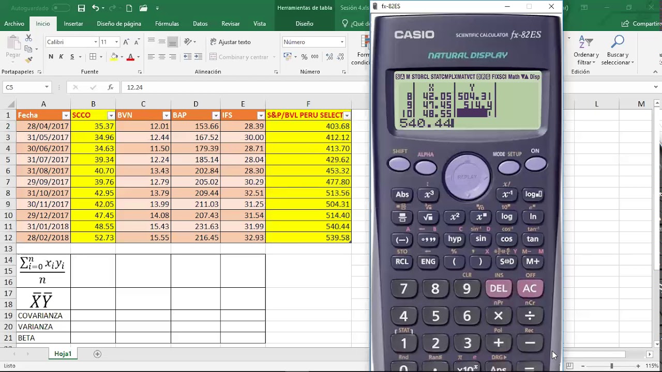The height and width of the screenshot is (372, 662).
Task: Click the calculator AC key
Action: (530, 289)
